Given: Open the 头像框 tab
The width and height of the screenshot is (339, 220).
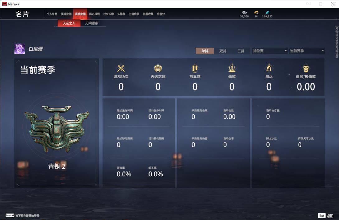Looking at the screenshot, I should (121, 14).
